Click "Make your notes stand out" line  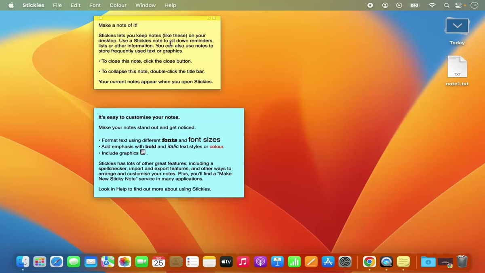coord(147,127)
